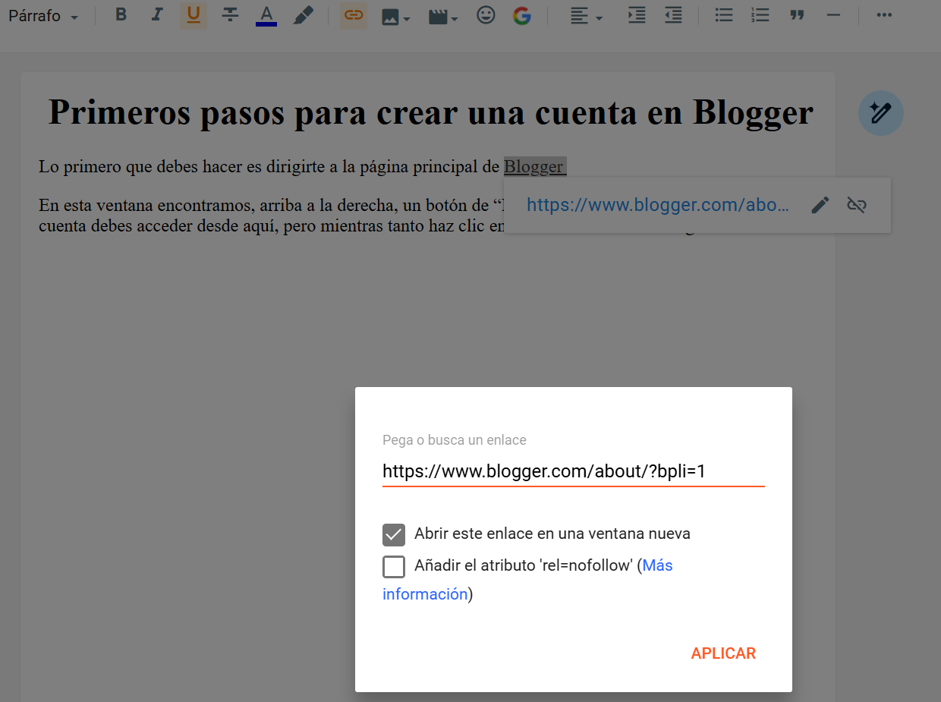Click the Google search icon
Image resolution: width=941 pixels, height=702 pixels.
pyautogui.click(x=521, y=15)
